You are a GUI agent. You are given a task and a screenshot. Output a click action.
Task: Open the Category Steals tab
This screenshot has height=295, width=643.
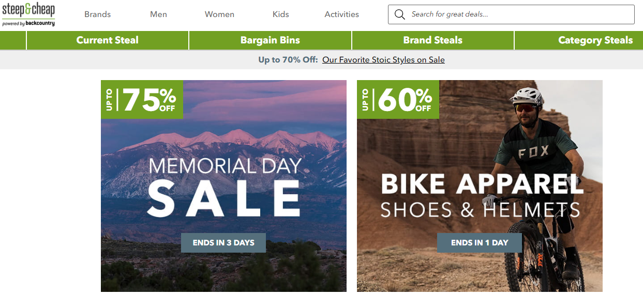595,40
